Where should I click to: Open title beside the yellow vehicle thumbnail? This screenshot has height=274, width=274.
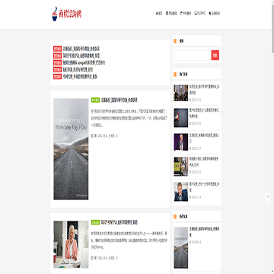pyautogui.click(x=204, y=161)
